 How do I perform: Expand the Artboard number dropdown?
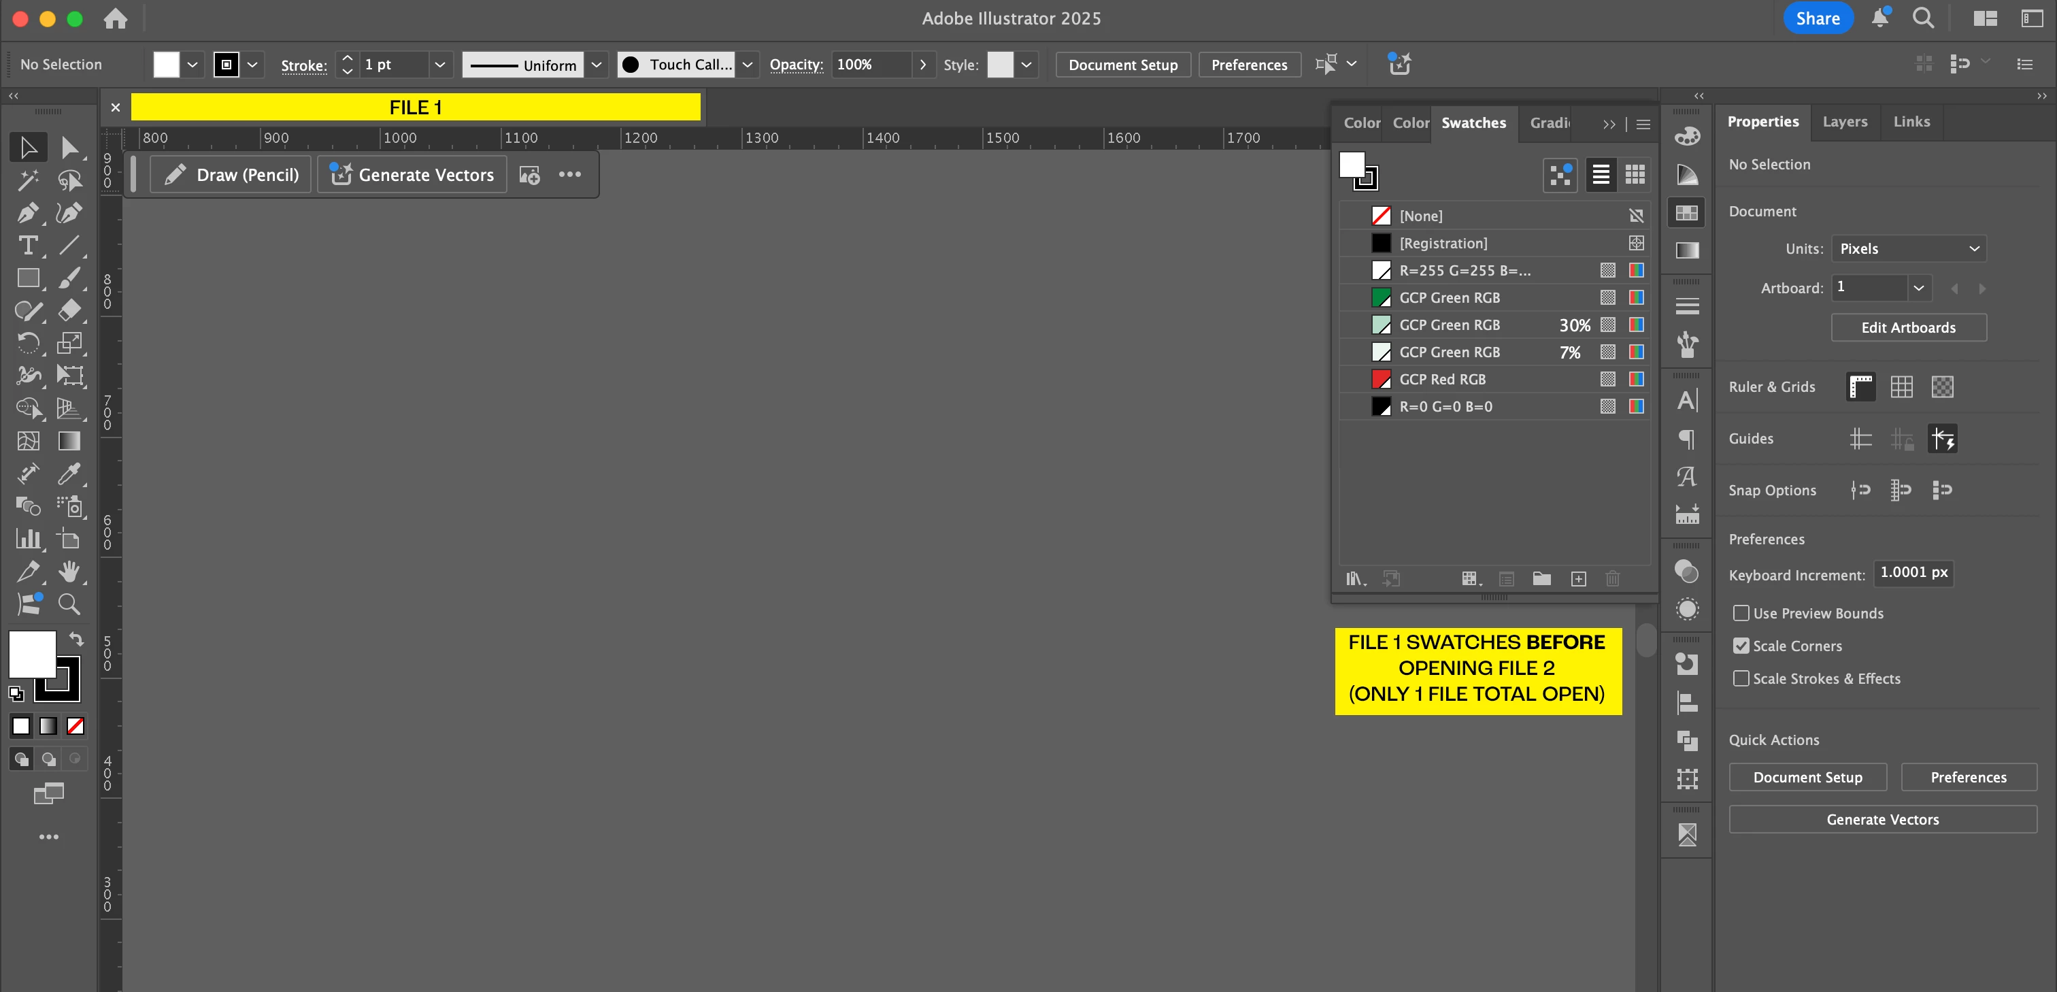tap(1918, 288)
